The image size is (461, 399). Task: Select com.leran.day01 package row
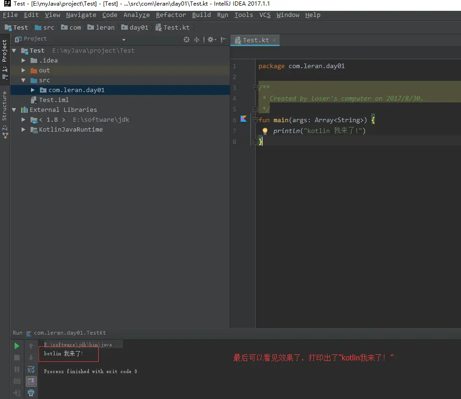tap(120, 90)
